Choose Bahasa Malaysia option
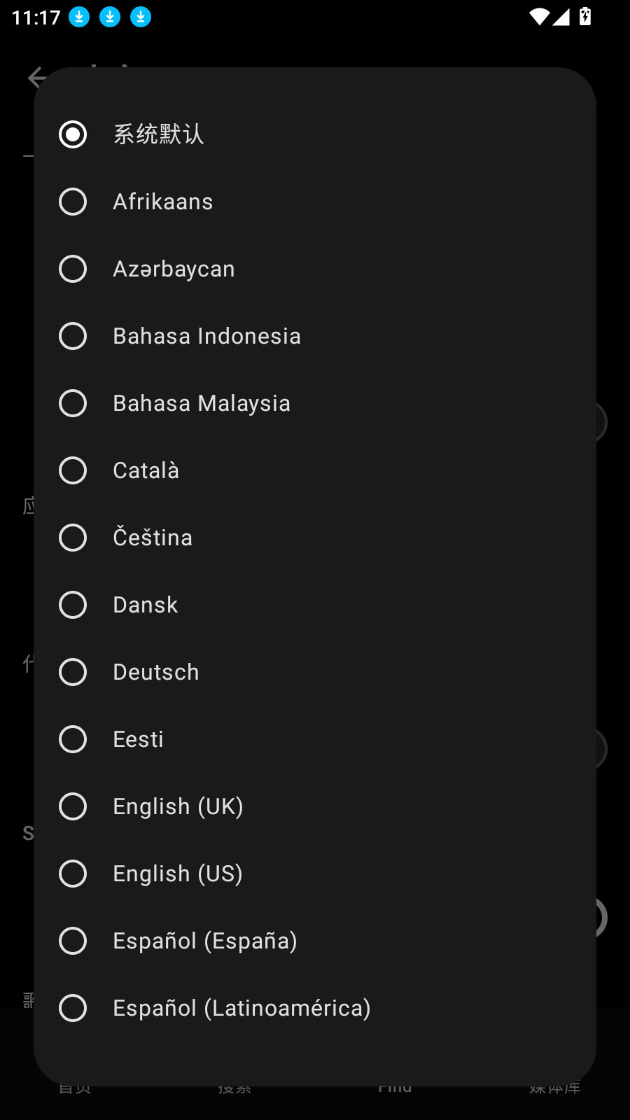The width and height of the screenshot is (630, 1120). coord(73,403)
